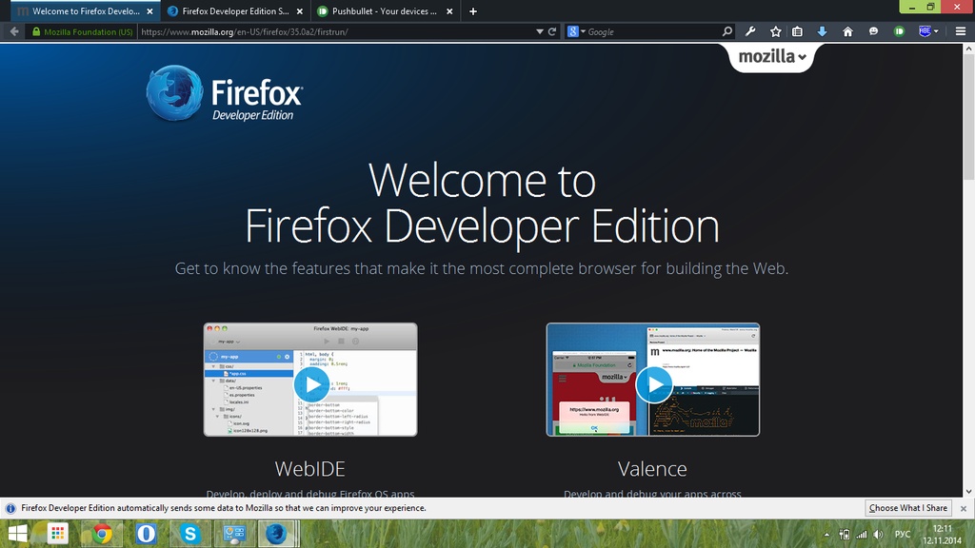The height and width of the screenshot is (548, 975).
Task: Open the Firefox hamburger menu
Action: click(961, 30)
